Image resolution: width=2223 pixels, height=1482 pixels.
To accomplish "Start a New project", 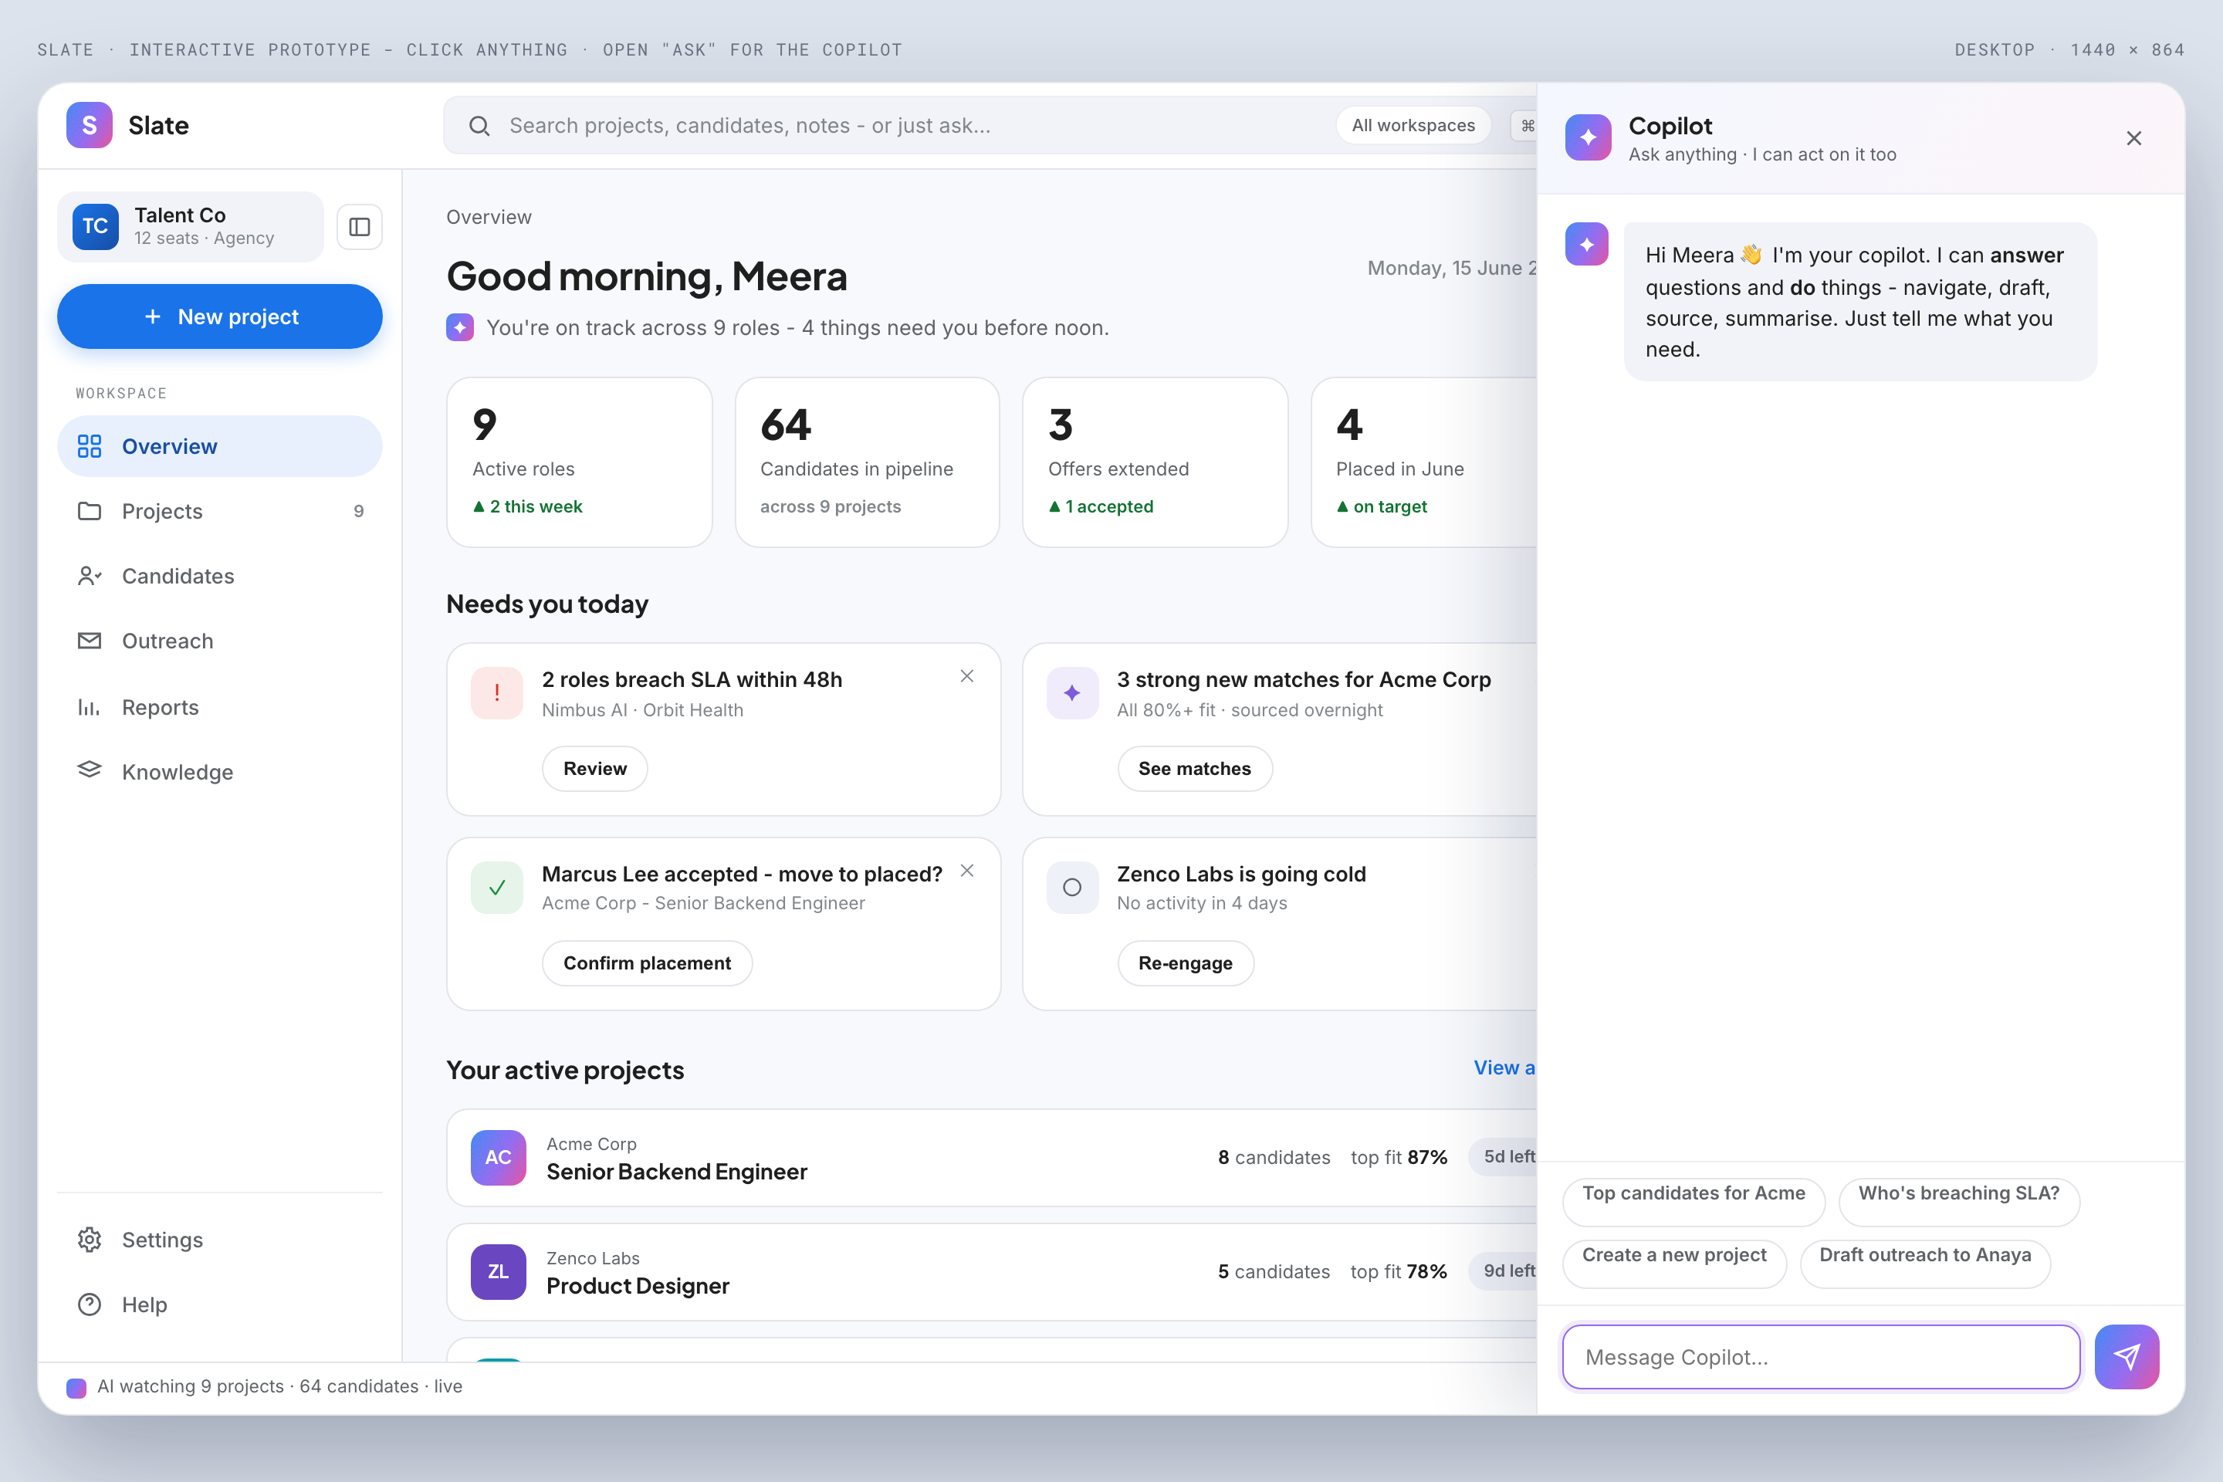I will 219,316.
